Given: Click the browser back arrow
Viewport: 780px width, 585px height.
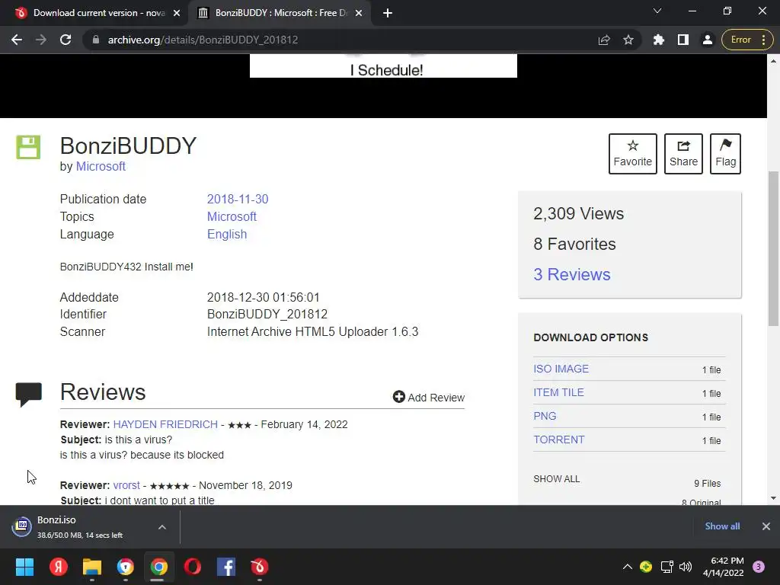Looking at the screenshot, I should tap(17, 40).
